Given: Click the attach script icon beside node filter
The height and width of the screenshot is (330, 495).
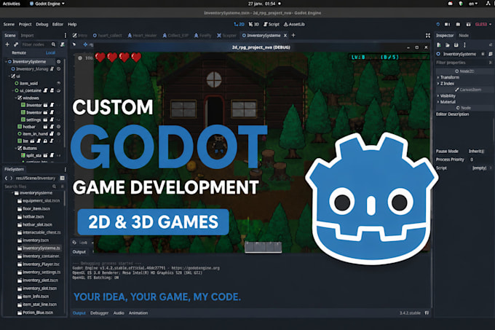Looking at the screenshot, I should click(63, 44).
